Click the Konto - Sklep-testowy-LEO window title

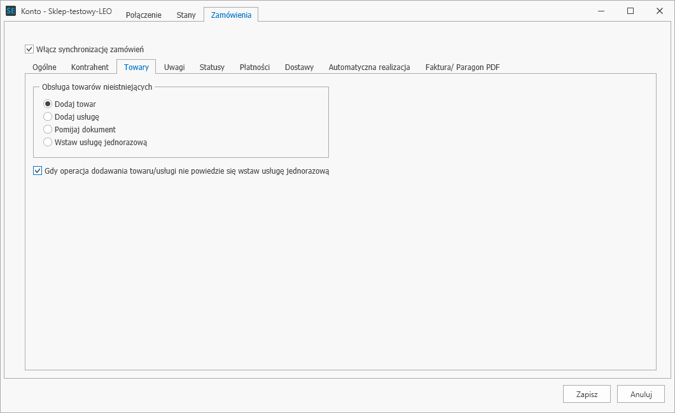click(66, 11)
